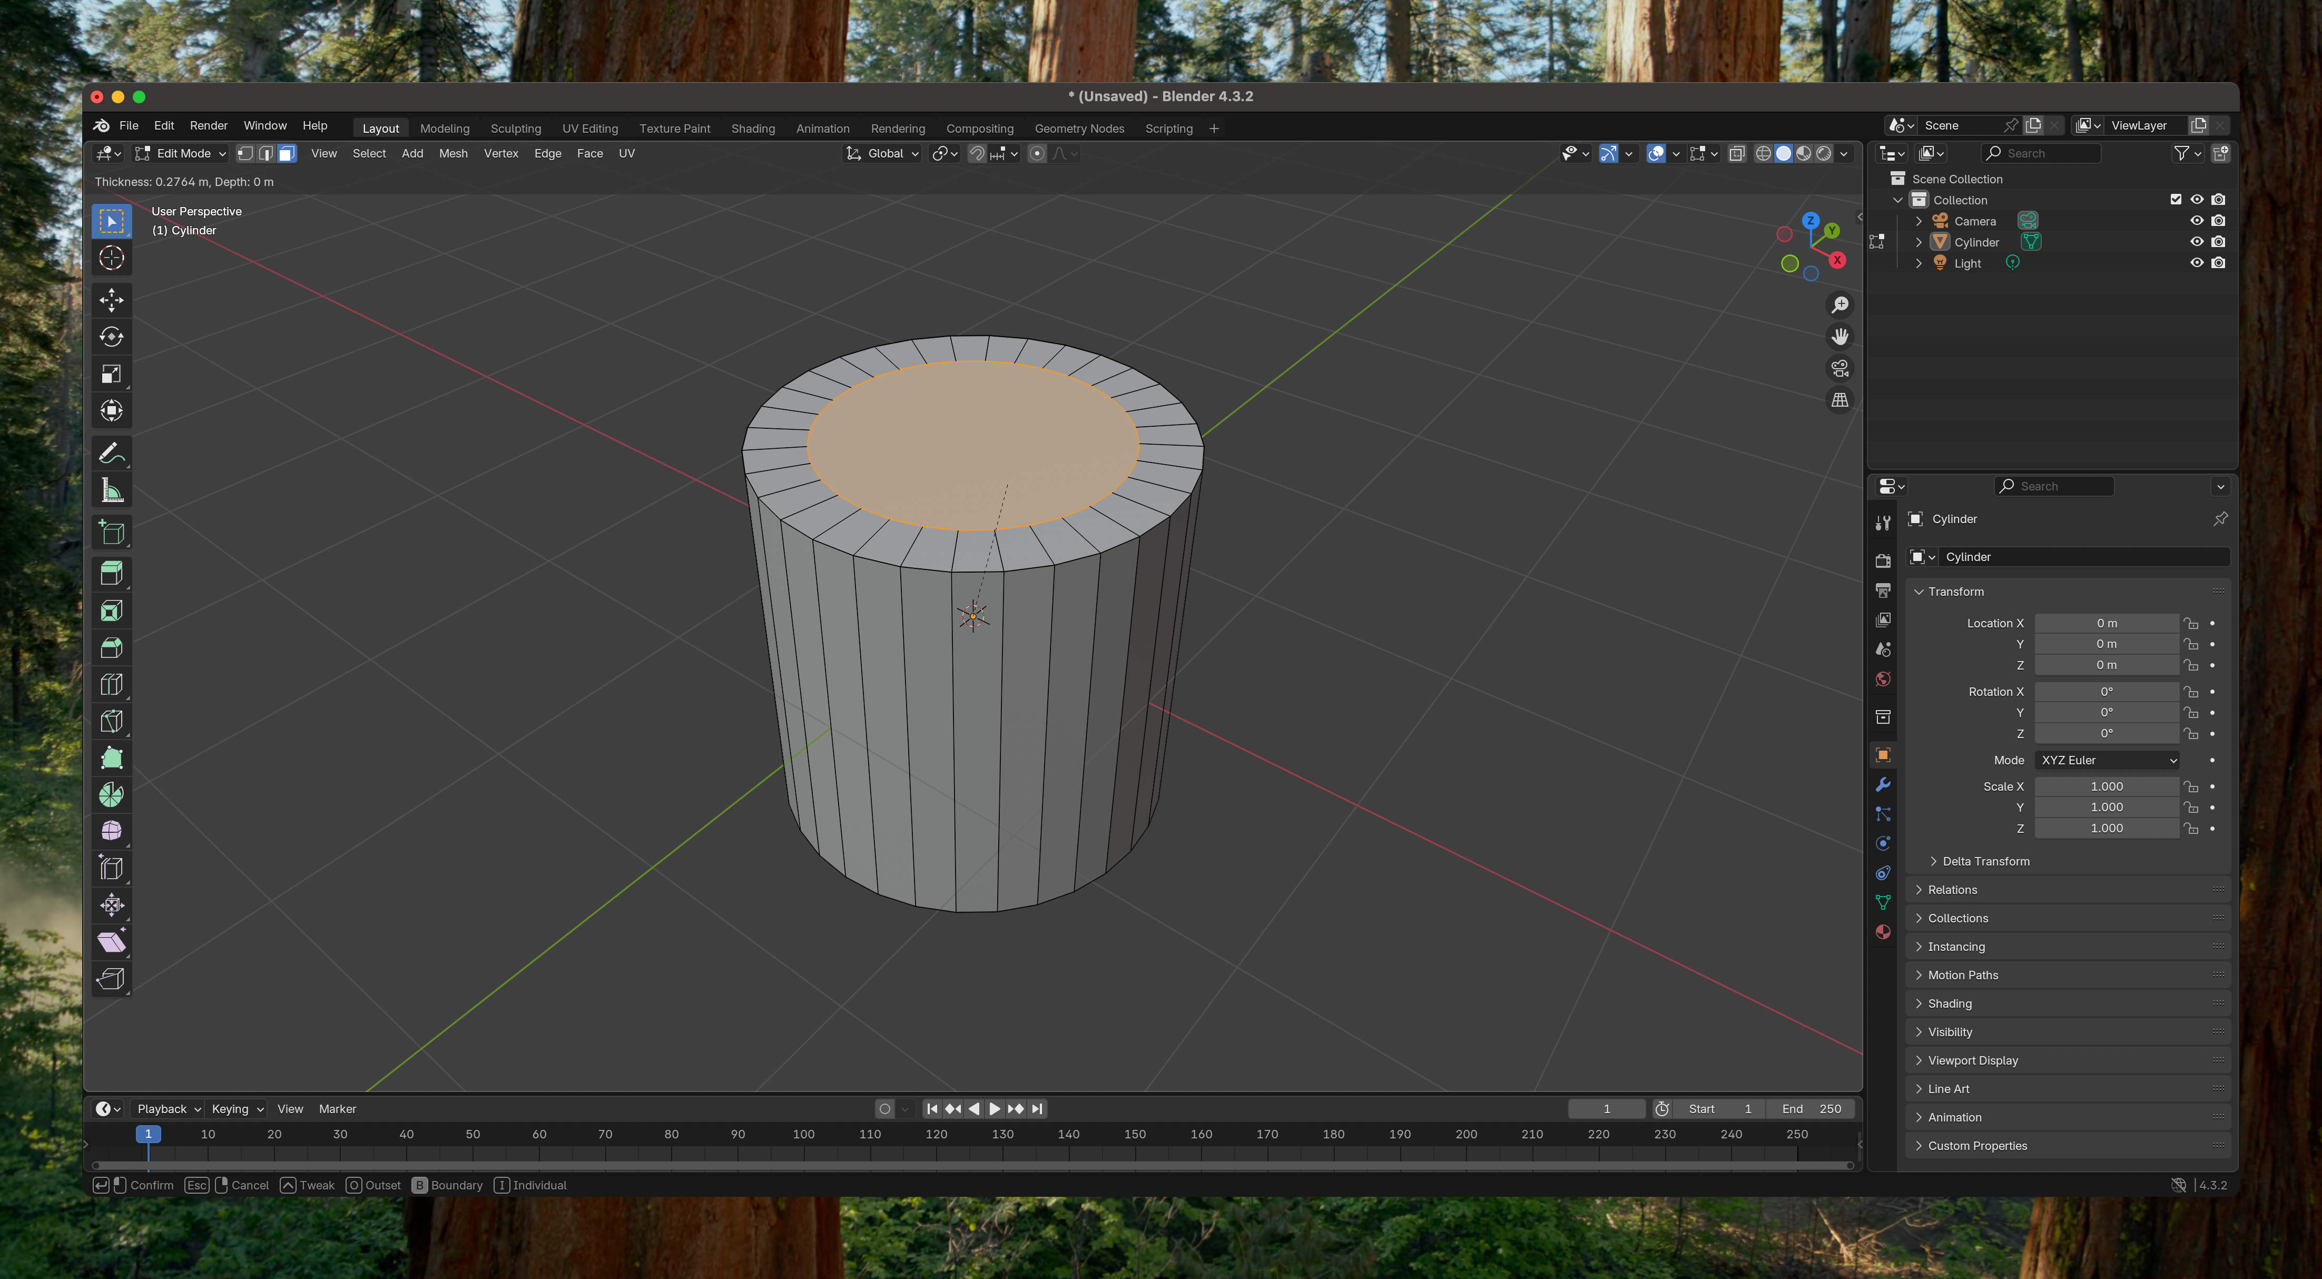This screenshot has height=1279, width=2322.
Task: Select the Add Cube tool
Action: (111, 533)
